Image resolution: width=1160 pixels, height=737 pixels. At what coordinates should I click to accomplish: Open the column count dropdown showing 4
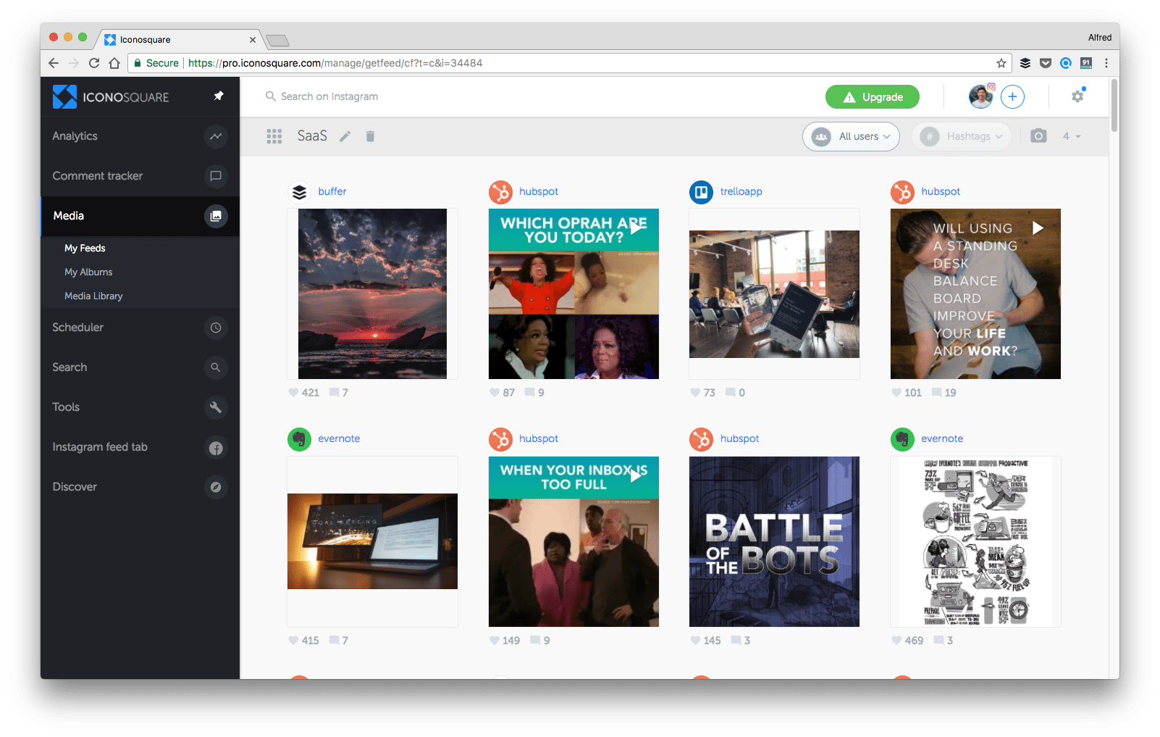pyautogui.click(x=1071, y=136)
